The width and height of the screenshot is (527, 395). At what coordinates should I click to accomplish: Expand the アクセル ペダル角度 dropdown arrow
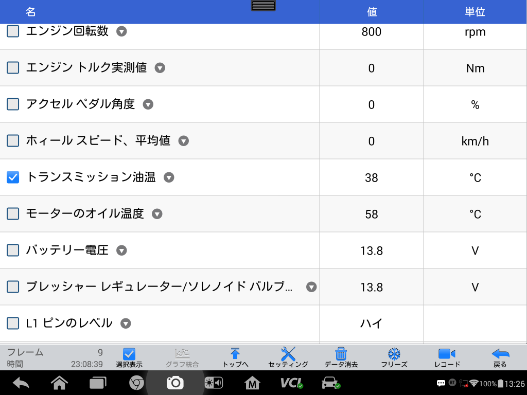pyautogui.click(x=148, y=104)
